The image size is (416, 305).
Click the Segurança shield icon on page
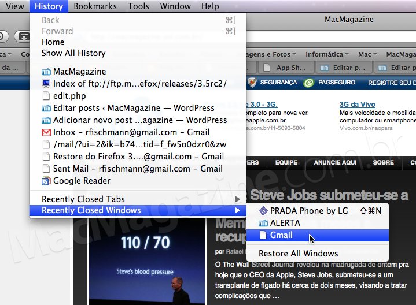252,83
